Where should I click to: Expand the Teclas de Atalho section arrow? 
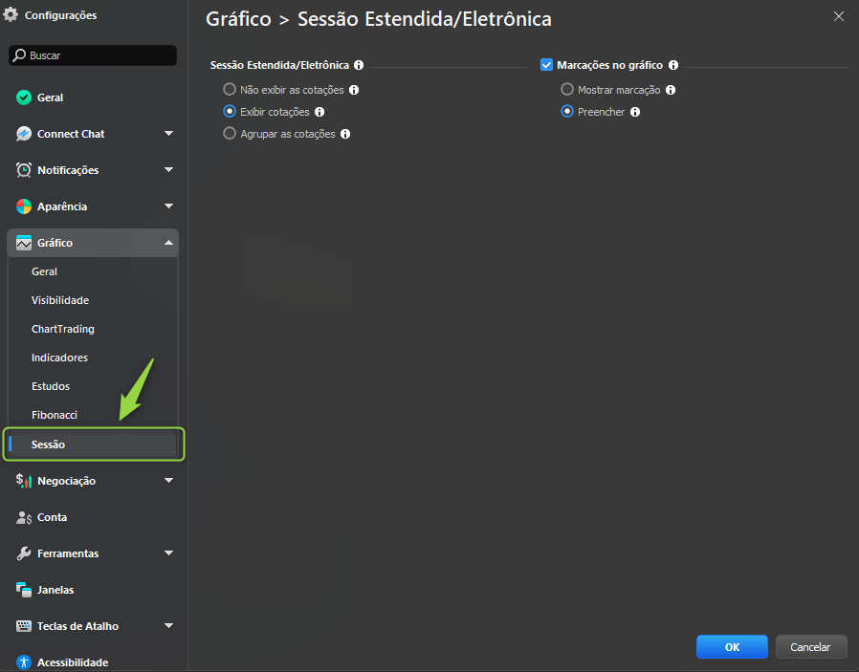(x=168, y=625)
